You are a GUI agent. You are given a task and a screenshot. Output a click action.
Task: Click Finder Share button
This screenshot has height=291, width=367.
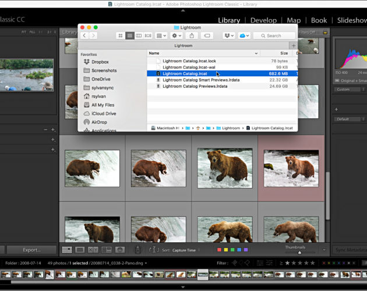tap(192, 36)
